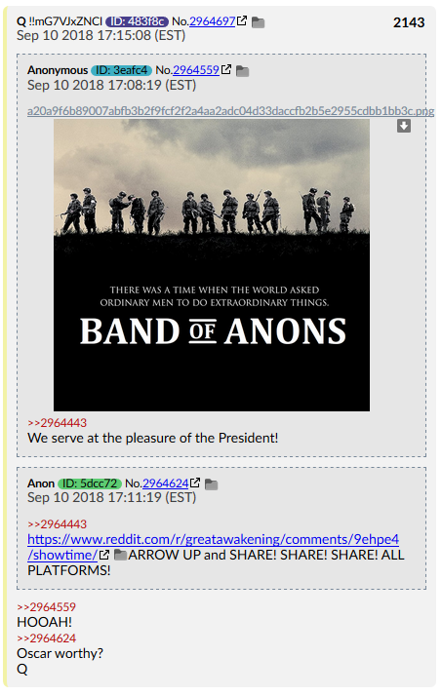Viewport: 442px width, 696px height.
Task: Open external link icon beside post 2964624
Action: 195,483
